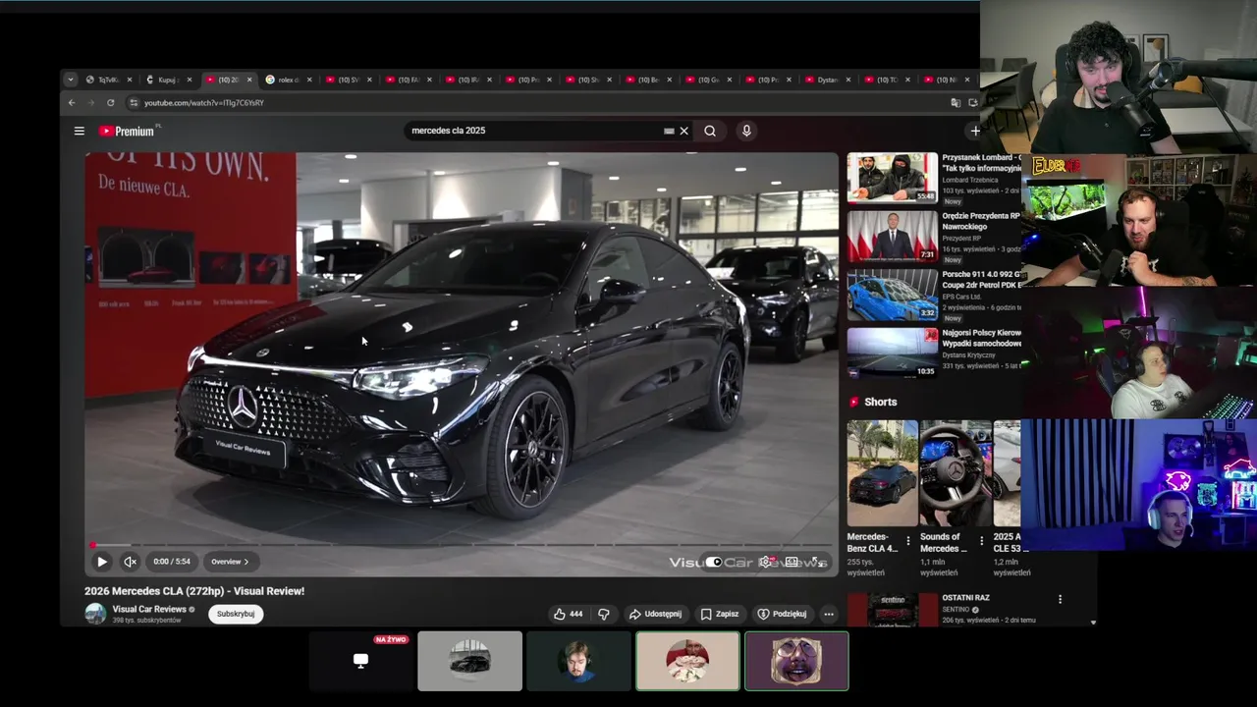Reload the page with refresh icon
Image resolution: width=1257 pixels, height=707 pixels.
(x=110, y=103)
